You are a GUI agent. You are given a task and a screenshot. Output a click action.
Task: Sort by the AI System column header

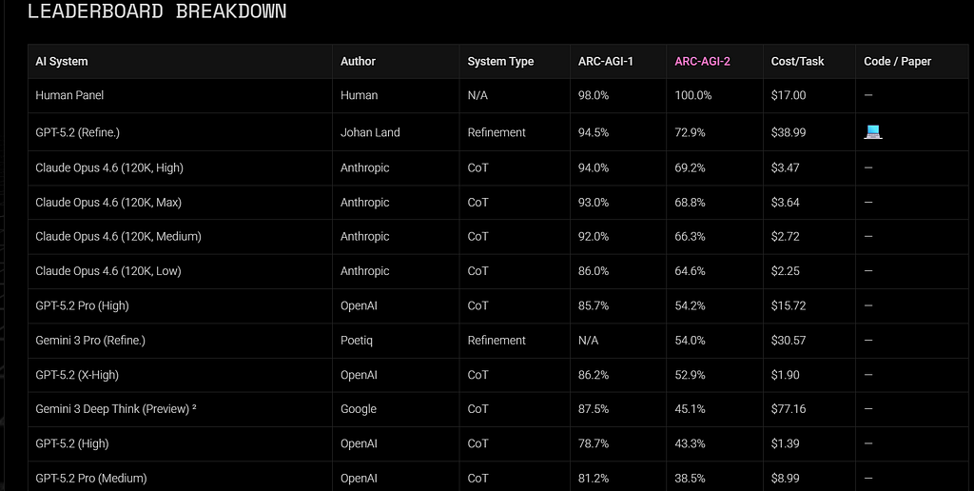[62, 61]
